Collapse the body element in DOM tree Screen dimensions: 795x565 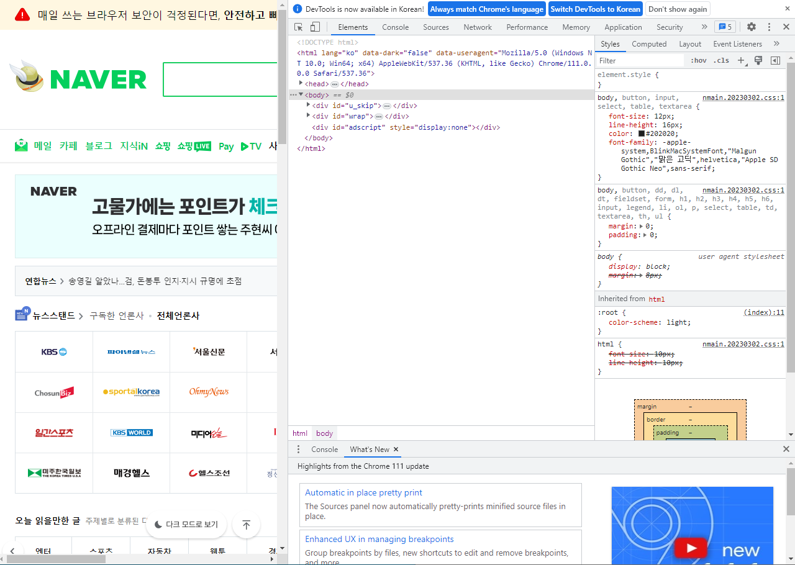(x=302, y=94)
